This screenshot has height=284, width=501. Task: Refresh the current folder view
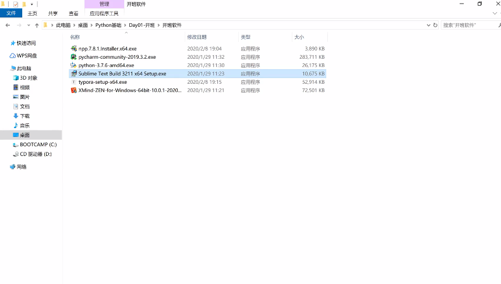tap(435, 25)
